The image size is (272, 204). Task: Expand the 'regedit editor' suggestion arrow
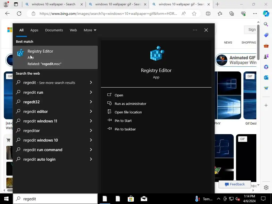point(91,111)
